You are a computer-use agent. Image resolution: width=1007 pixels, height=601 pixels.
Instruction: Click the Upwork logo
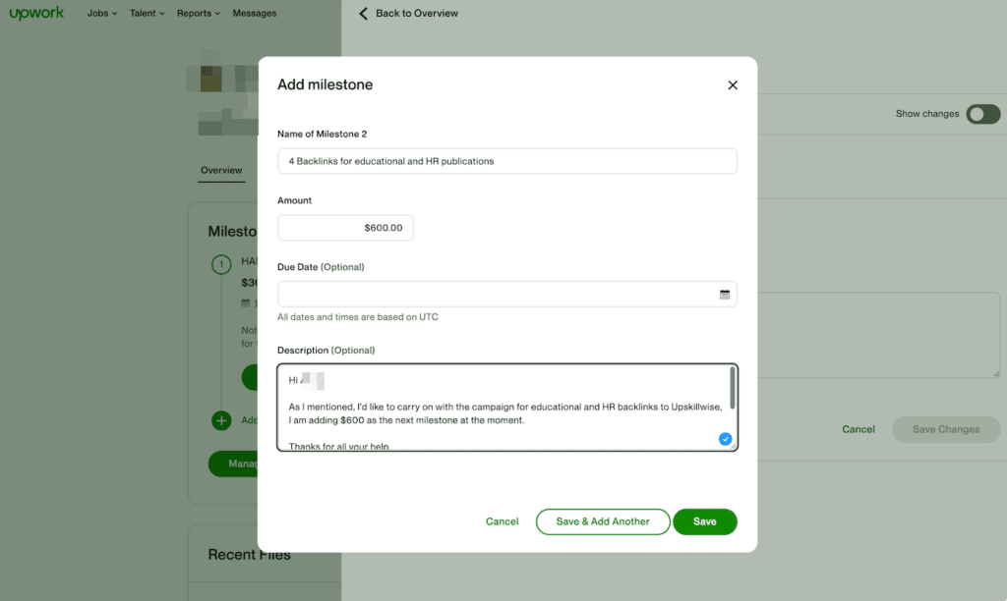[x=36, y=13]
